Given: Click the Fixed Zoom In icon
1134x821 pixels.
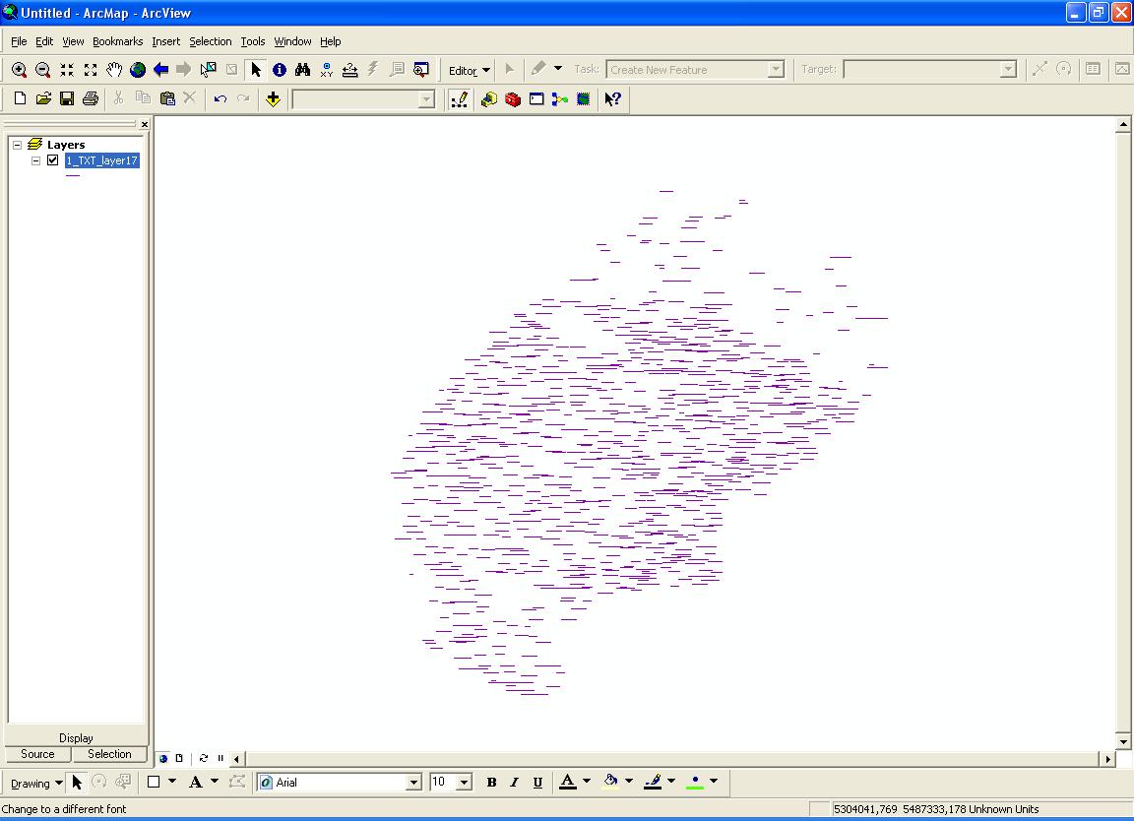Looking at the screenshot, I should pyautogui.click(x=67, y=70).
